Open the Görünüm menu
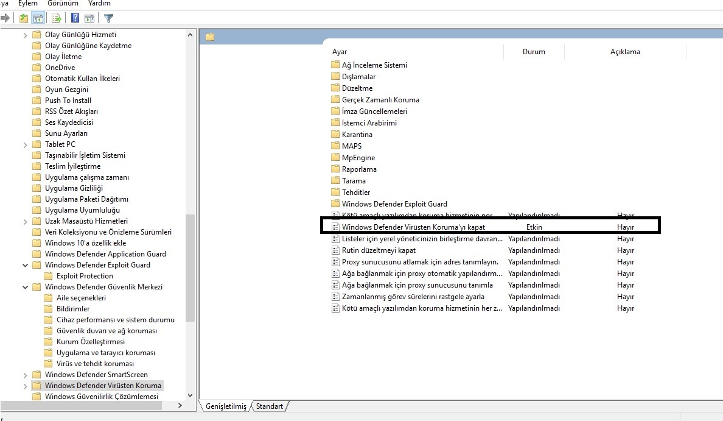 (63, 4)
